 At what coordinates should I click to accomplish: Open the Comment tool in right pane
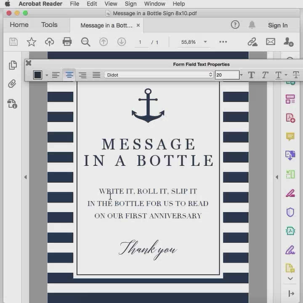[x=290, y=136]
